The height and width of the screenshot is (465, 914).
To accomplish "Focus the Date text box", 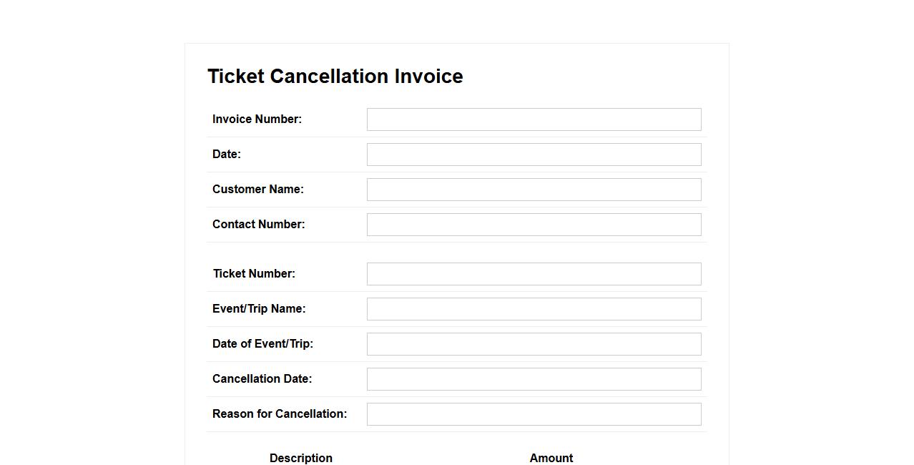I will [534, 155].
